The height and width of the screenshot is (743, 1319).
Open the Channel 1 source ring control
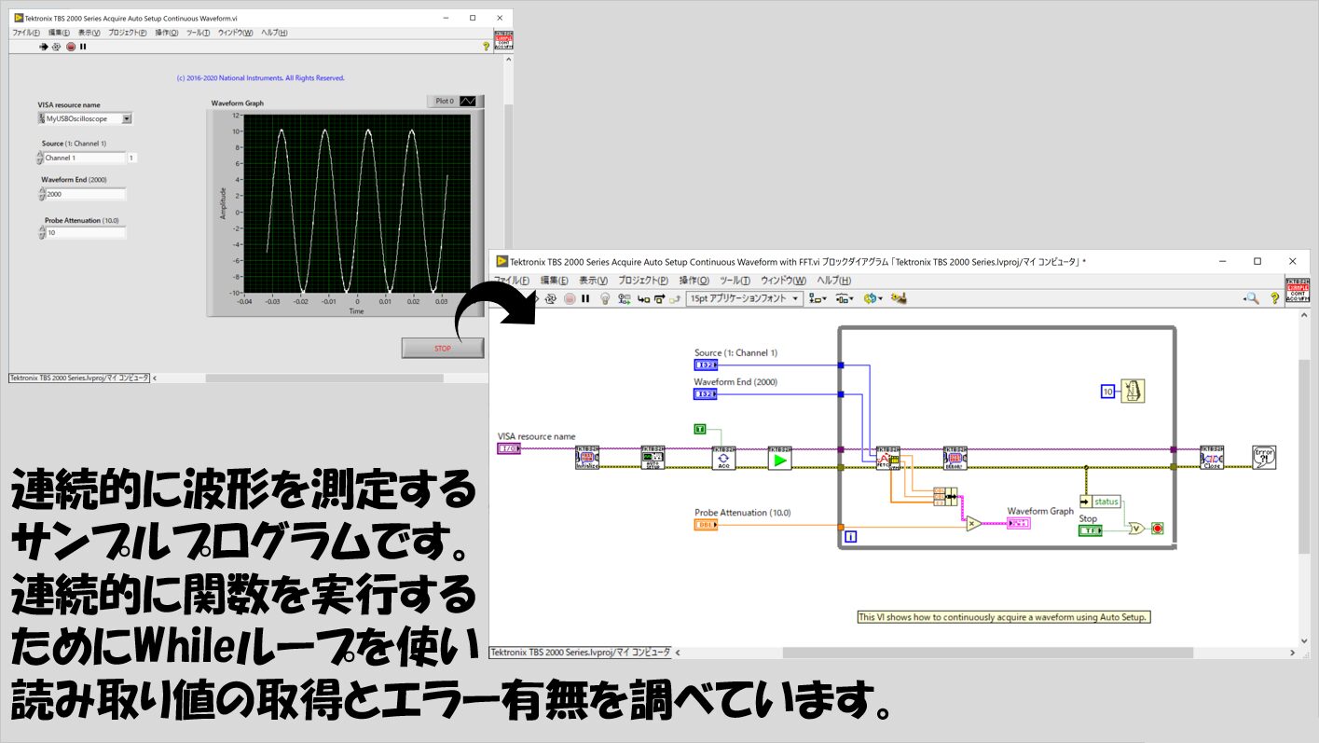[85, 158]
